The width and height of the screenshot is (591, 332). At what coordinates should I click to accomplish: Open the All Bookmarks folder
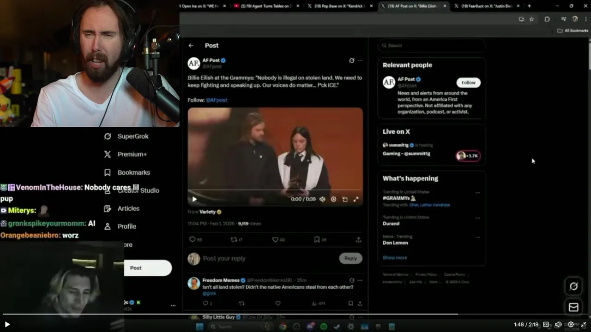tap(573, 30)
